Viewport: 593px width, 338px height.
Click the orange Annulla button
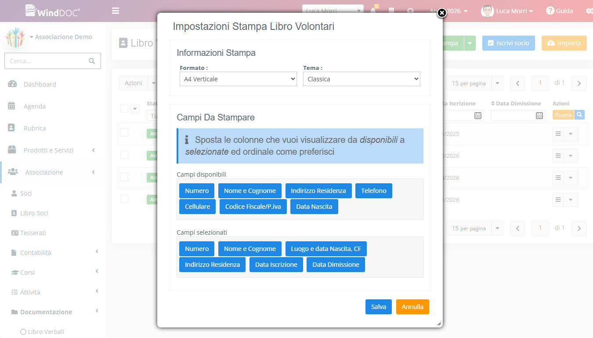(x=412, y=307)
